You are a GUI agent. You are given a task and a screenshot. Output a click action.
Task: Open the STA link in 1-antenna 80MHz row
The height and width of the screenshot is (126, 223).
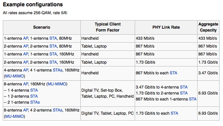(x=53, y=38)
